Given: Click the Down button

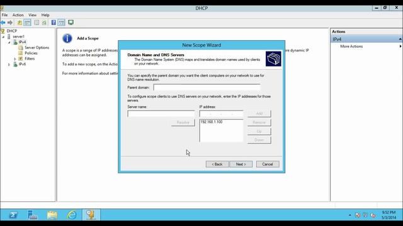Looking at the screenshot, I should (259, 140).
